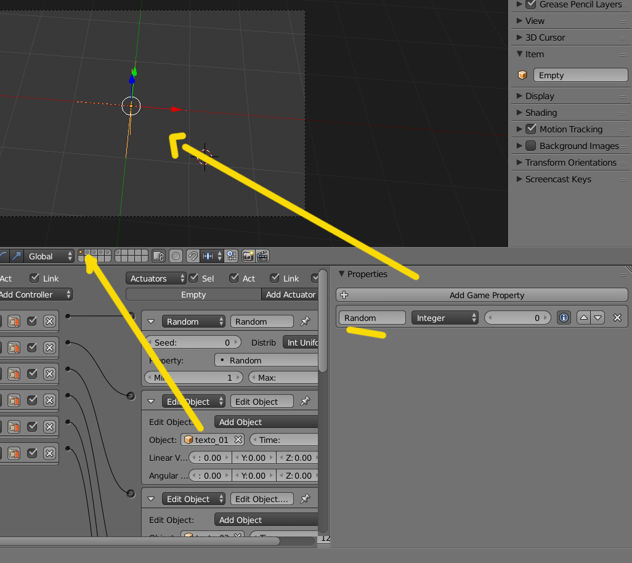Delete the topmost controller with its X
The width and height of the screenshot is (632, 563).
(x=49, y=321)
